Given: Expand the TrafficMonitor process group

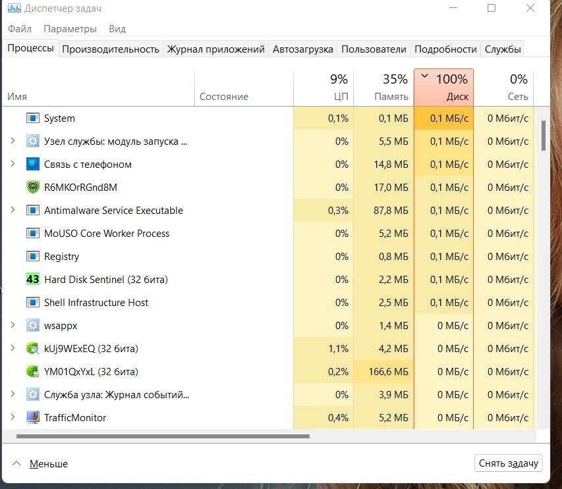Looking at the screenshot, I should (x=13, y=417).
